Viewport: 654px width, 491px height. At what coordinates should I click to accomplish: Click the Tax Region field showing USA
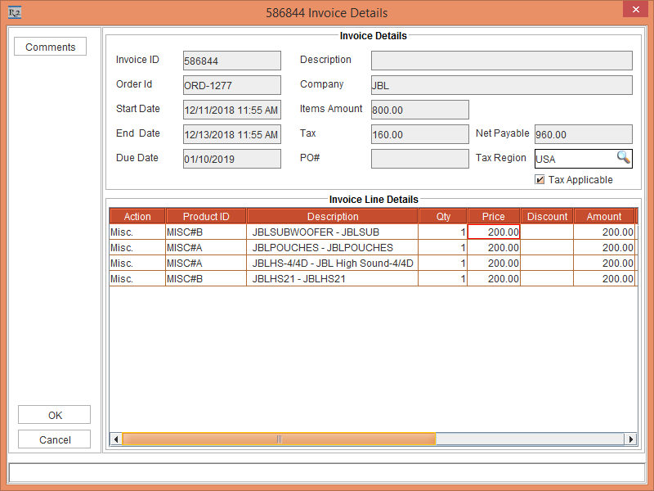point(572,159)
